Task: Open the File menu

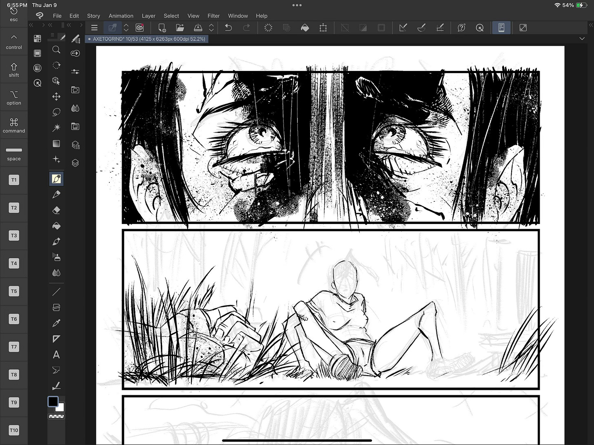Action: coord(57,16)
